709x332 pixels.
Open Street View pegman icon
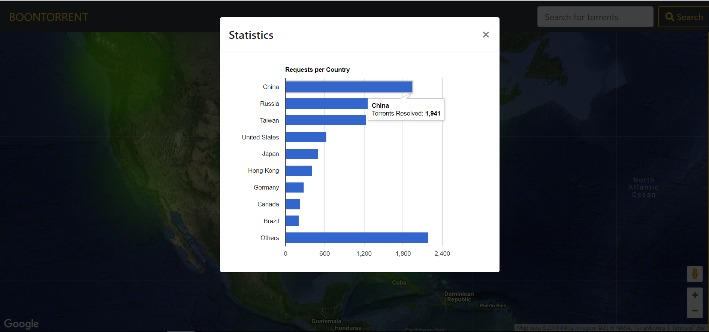694,274
